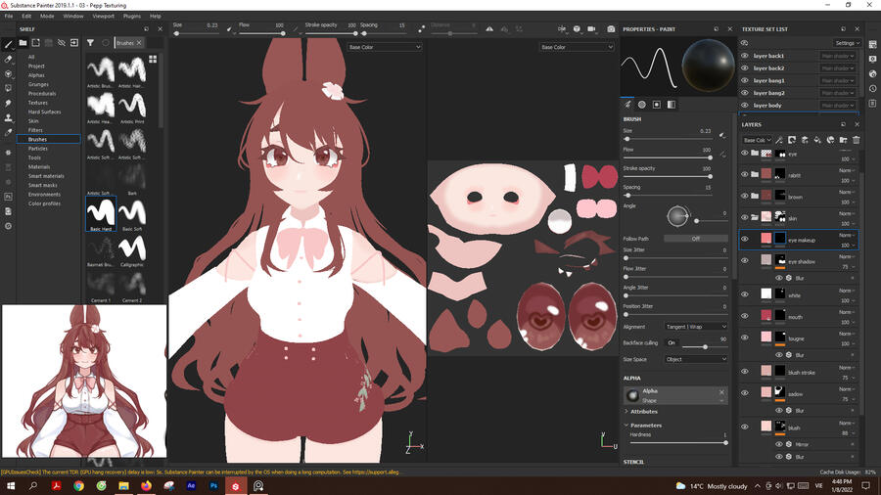The height and width of the screenshot is (495, 881).
Task: Click the Follow Path Off button
Action: click(695, 239)
